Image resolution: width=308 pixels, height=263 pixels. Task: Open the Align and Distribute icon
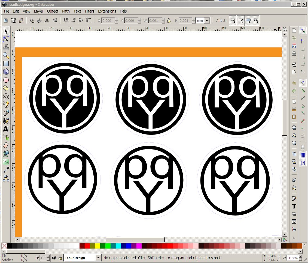tap(294, 229)
